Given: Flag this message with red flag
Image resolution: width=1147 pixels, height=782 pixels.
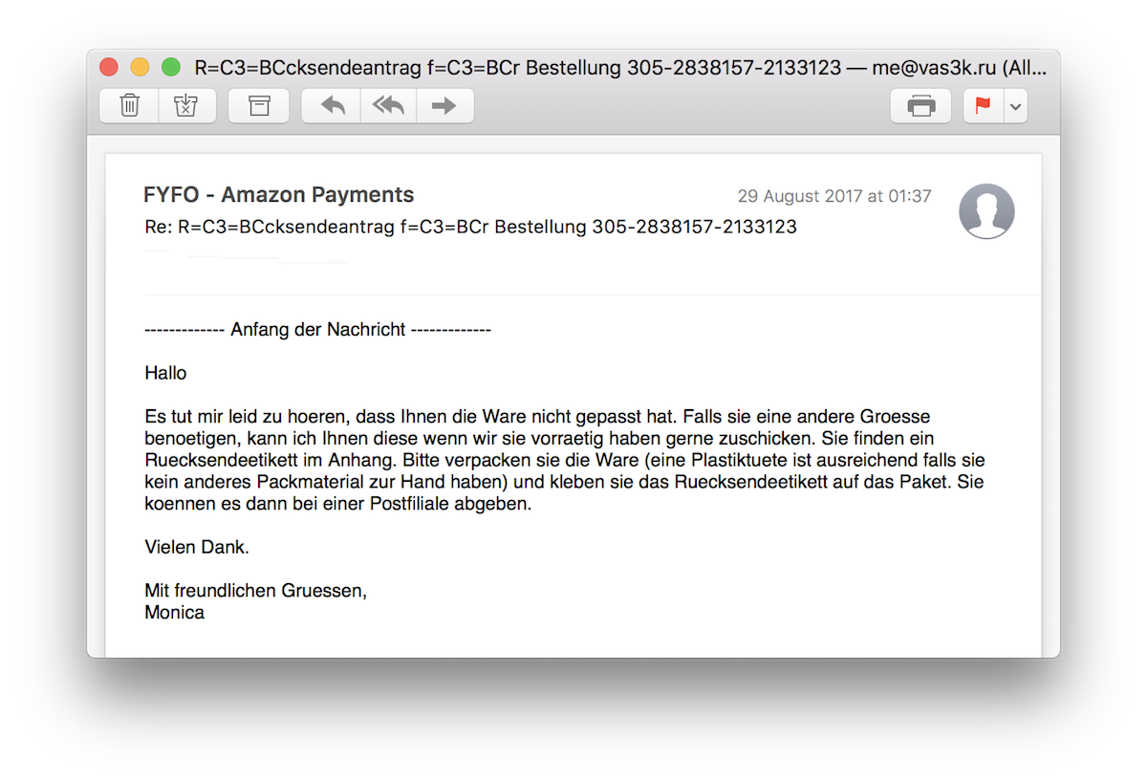Looking at the screenshot, I should [x=983, y=106].
